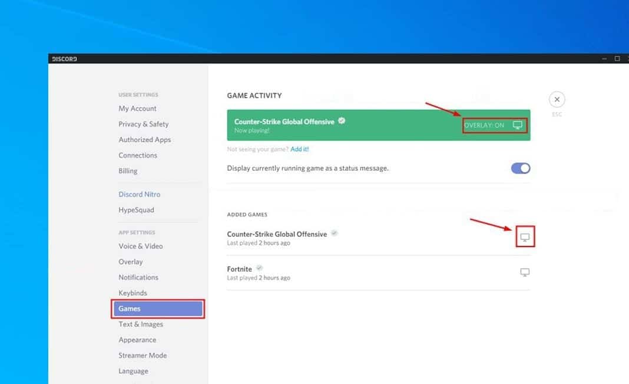This screenshot has height=384, width=629.
Task: Go to Authorized Apps section
Action: (x=144, y=140)
